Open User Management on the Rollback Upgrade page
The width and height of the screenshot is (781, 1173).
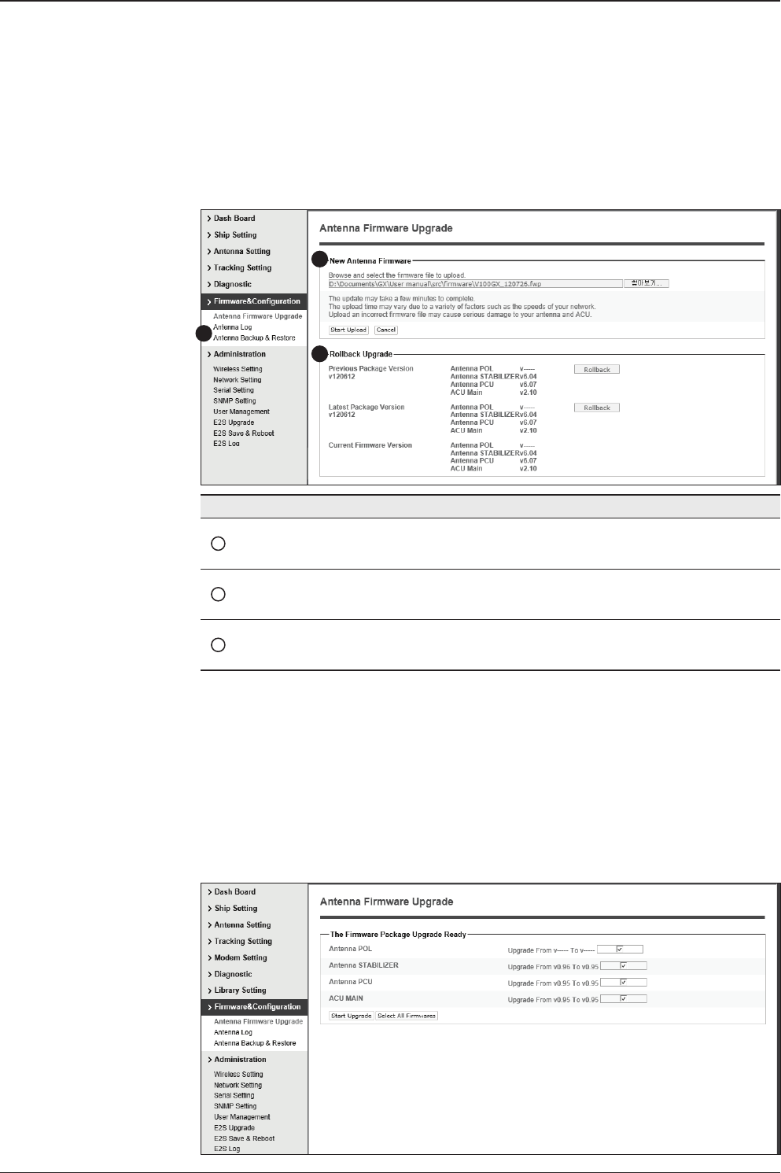pyautogui.click(x=241, y=411)
